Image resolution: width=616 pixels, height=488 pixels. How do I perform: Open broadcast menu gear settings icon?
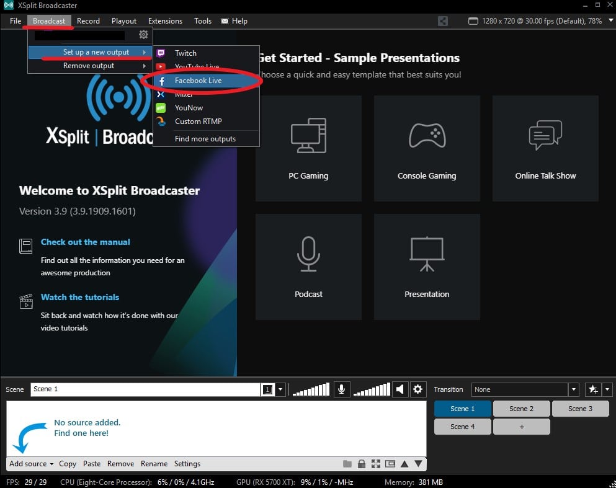(143, 35)
